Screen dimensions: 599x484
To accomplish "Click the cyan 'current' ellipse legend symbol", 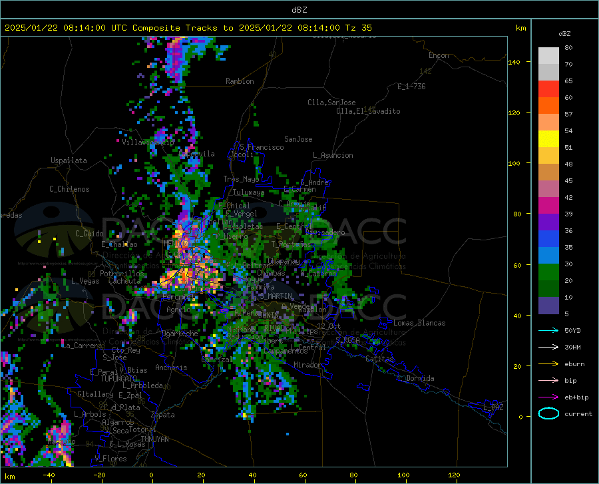I will 548,413.
